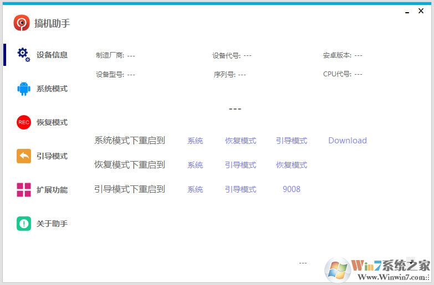The image size is (434, 285).
Task: Click the red REC 恢复模式 icon
Action: [x=23, y=122]
